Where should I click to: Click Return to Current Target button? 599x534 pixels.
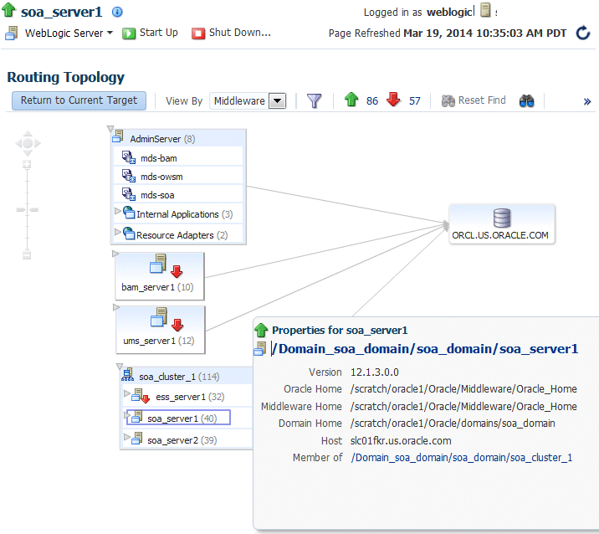pyautogui.click(x=79, y=100)
